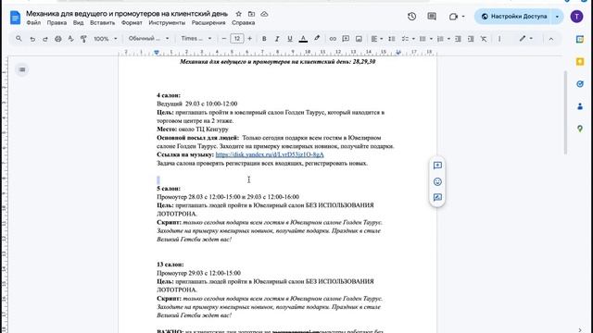Run spelling and grammar check

70,39
